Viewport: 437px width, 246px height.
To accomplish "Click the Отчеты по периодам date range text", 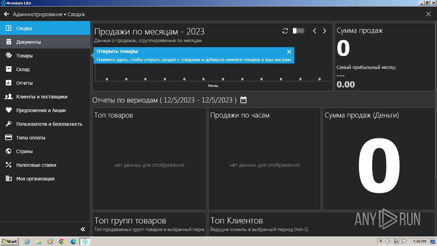I will point(165,100).
